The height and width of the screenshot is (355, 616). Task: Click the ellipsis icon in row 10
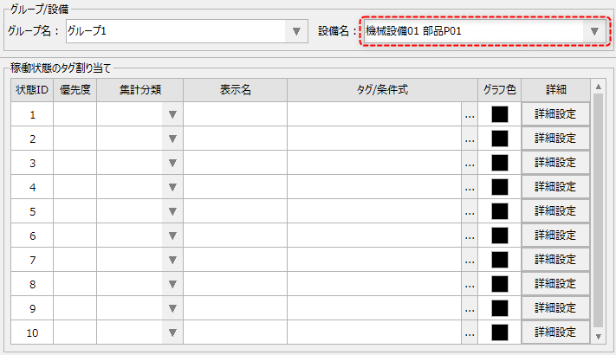point(470,332)
